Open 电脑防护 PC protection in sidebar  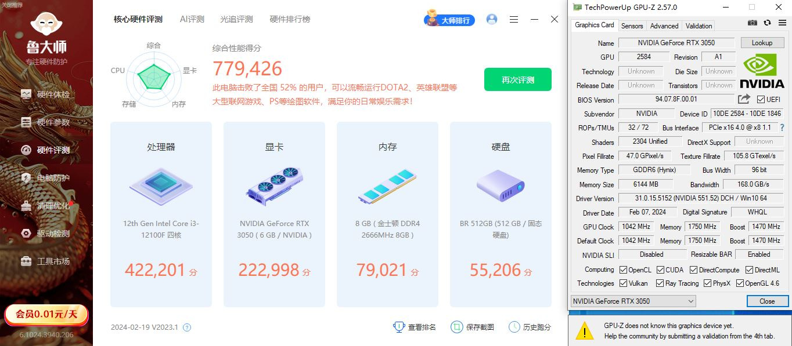pos(46,178)
